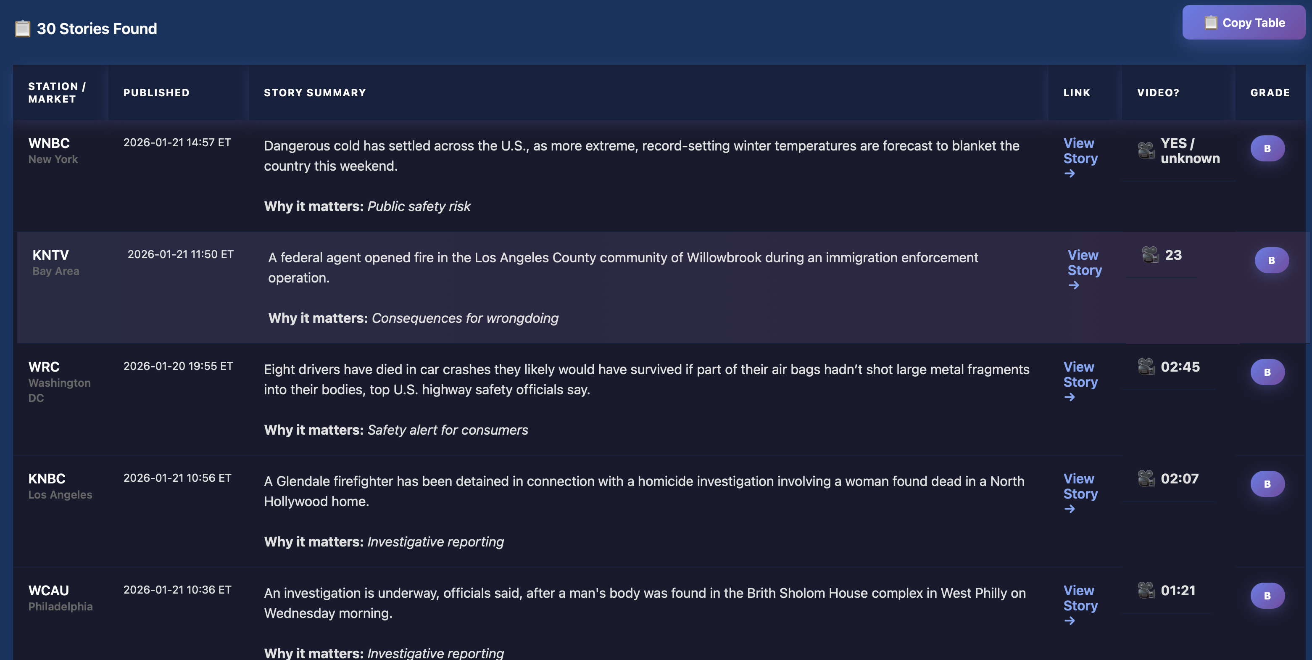
Task: Open View Story link for KNTV
Action: point(1084,263)
